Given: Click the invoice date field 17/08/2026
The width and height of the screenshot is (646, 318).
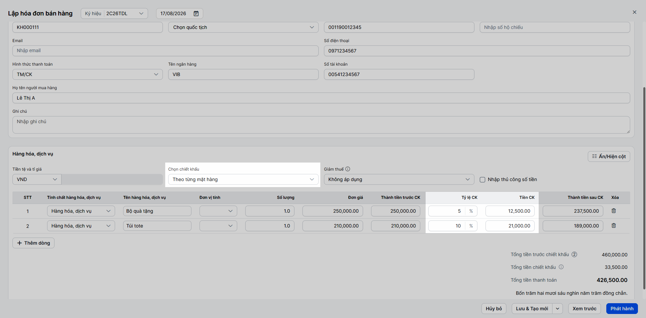Looking at the screenshot, I should pos(180,13).
